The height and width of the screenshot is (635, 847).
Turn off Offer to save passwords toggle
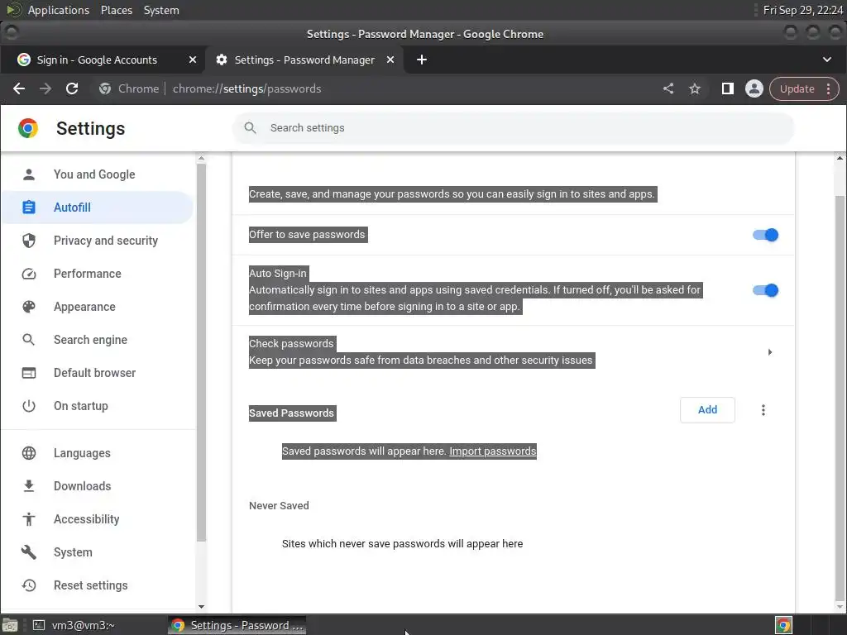click(x=765, y=235)
